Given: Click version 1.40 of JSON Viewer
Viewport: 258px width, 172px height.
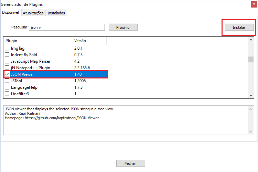Looking at the screenshot, I should pyautogui.click(x=78, y=74).
